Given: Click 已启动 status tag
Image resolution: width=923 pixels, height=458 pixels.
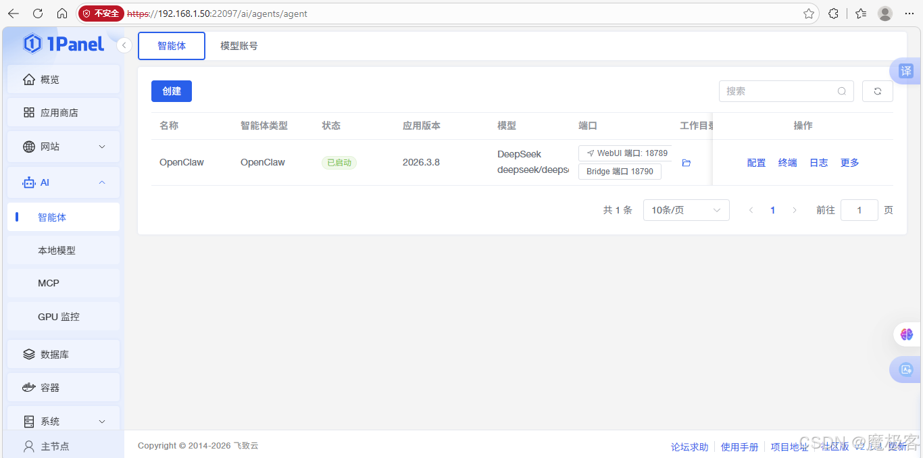Looking at the screenshot, I should [x=339, y=163].
